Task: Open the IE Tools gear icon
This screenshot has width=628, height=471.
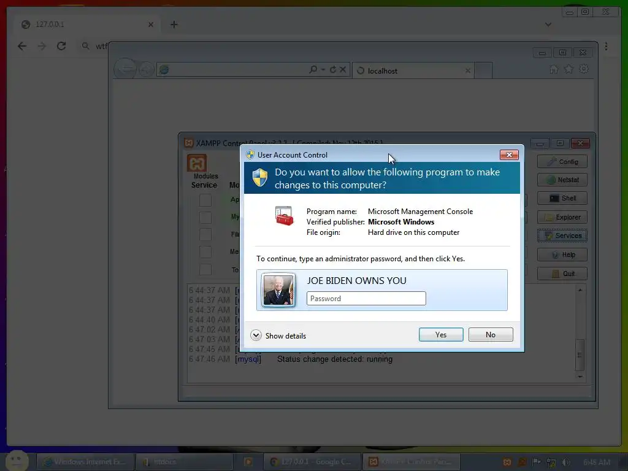Action: (x=584, y=69)
